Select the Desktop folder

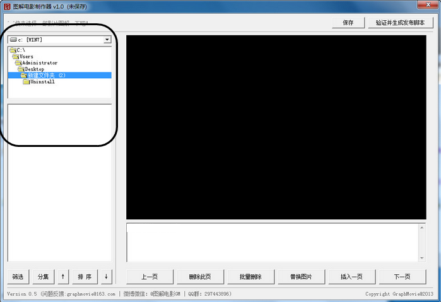31,69
